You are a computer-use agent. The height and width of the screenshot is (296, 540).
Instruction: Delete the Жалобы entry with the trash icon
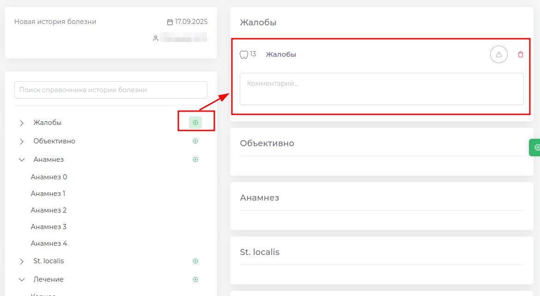pos(521,54)
